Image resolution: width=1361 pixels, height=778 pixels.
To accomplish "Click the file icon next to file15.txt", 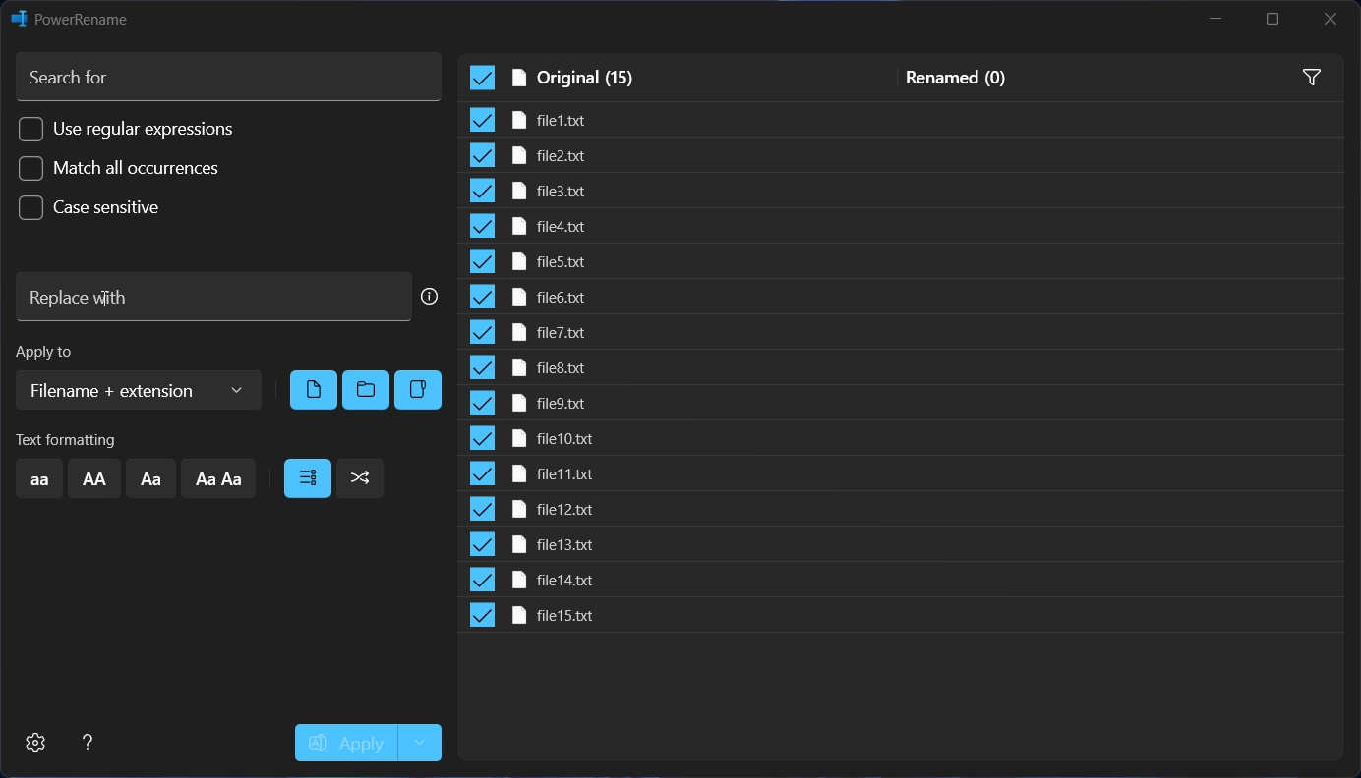I will point(519,615).
